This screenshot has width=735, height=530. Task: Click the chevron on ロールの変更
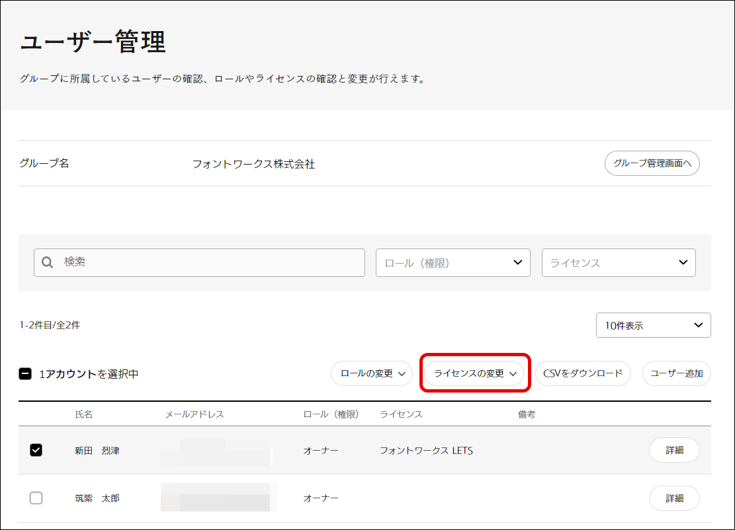coord(402,374)
